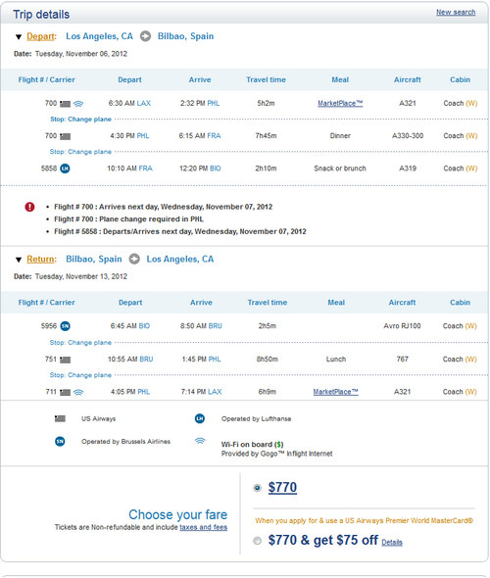This screenshot has width=490, height=578.
Task: Collapse the Return section triangle
Action: (19, 260)
